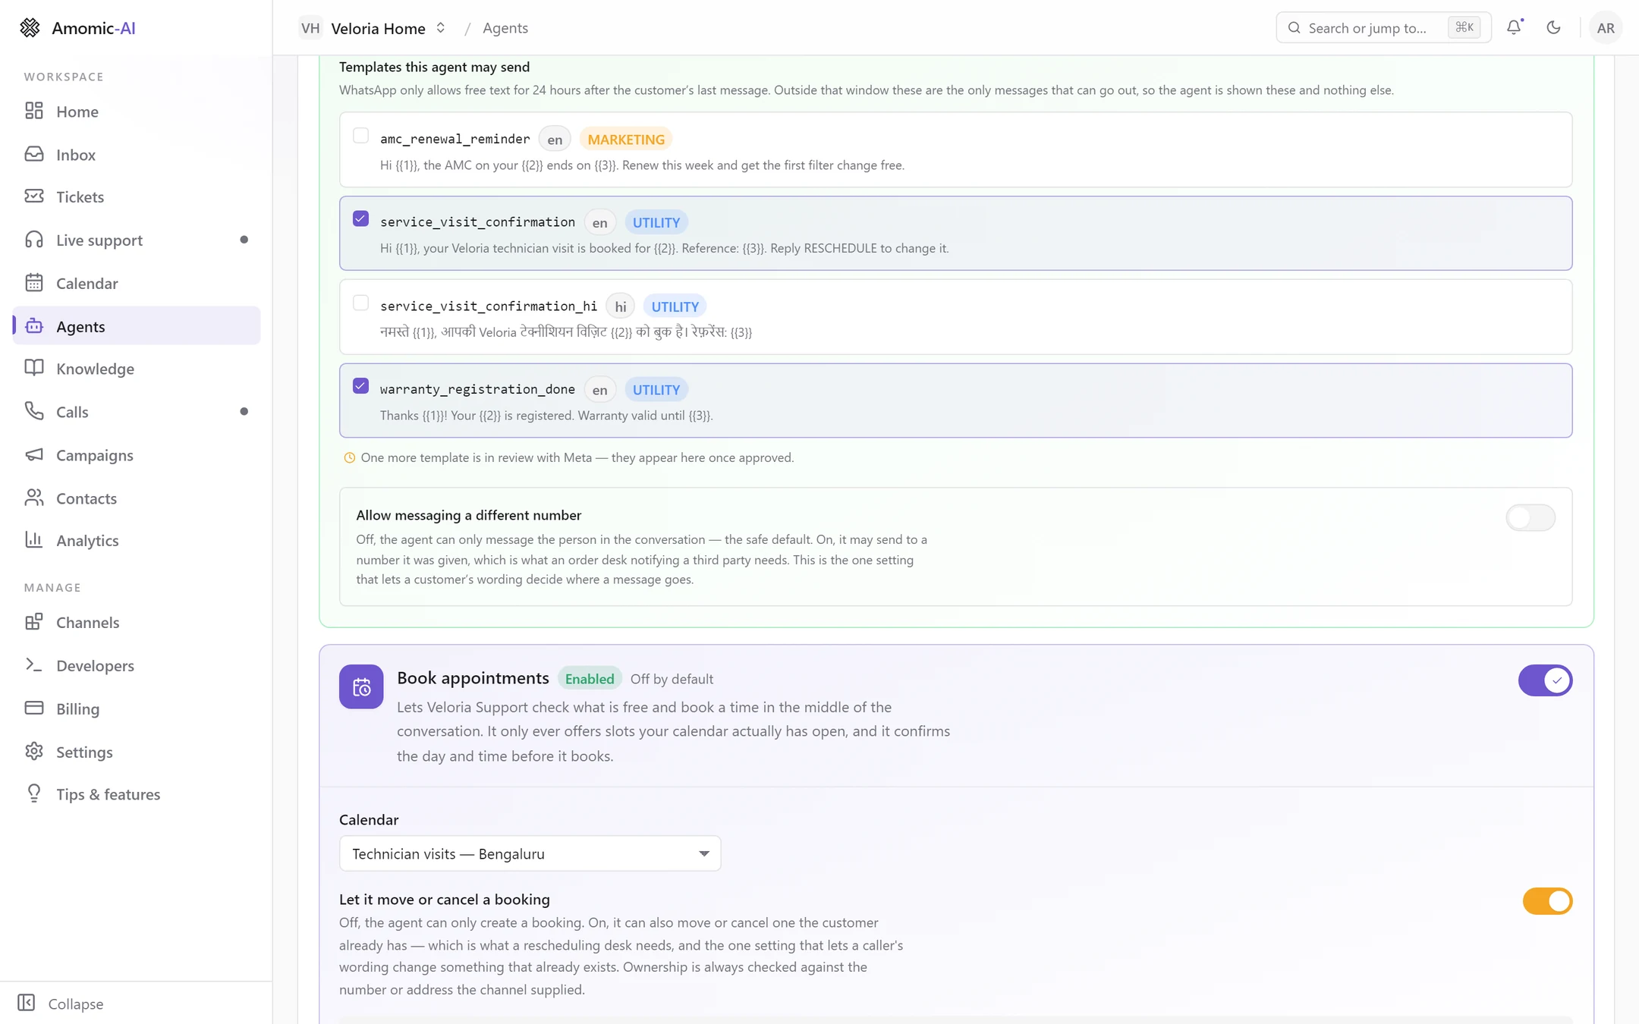Switch to dark mode moon icon
This screenshot has width=1639, height=1024.
click(1553, 27)
